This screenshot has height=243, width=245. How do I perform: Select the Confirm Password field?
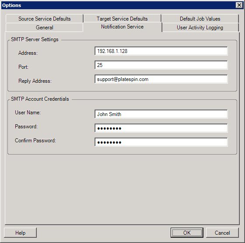[161, 142]
